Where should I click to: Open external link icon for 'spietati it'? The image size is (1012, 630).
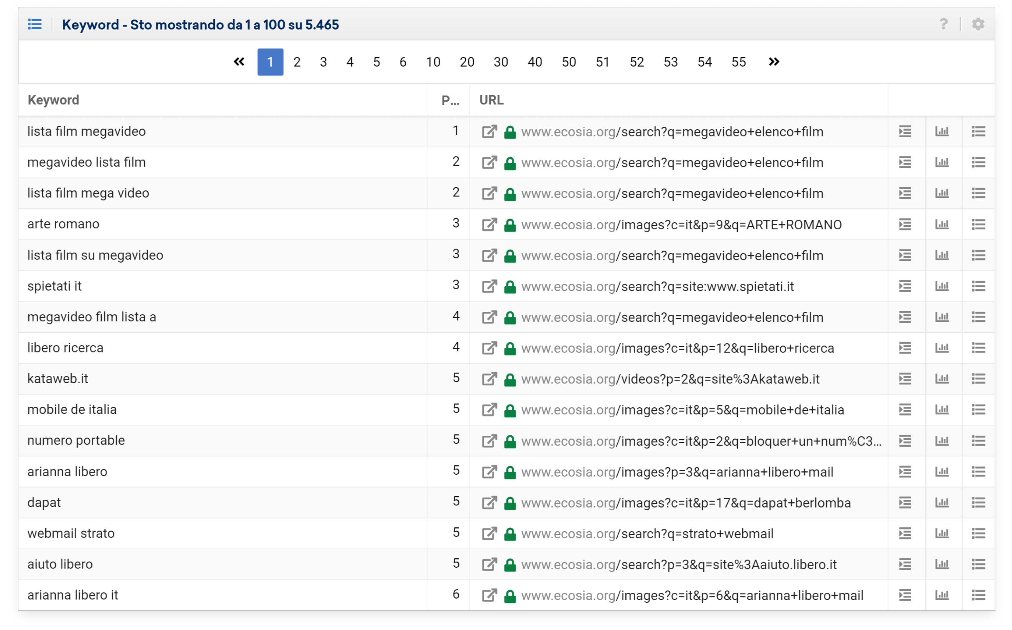pyautogui.click(x=489, y=286)
